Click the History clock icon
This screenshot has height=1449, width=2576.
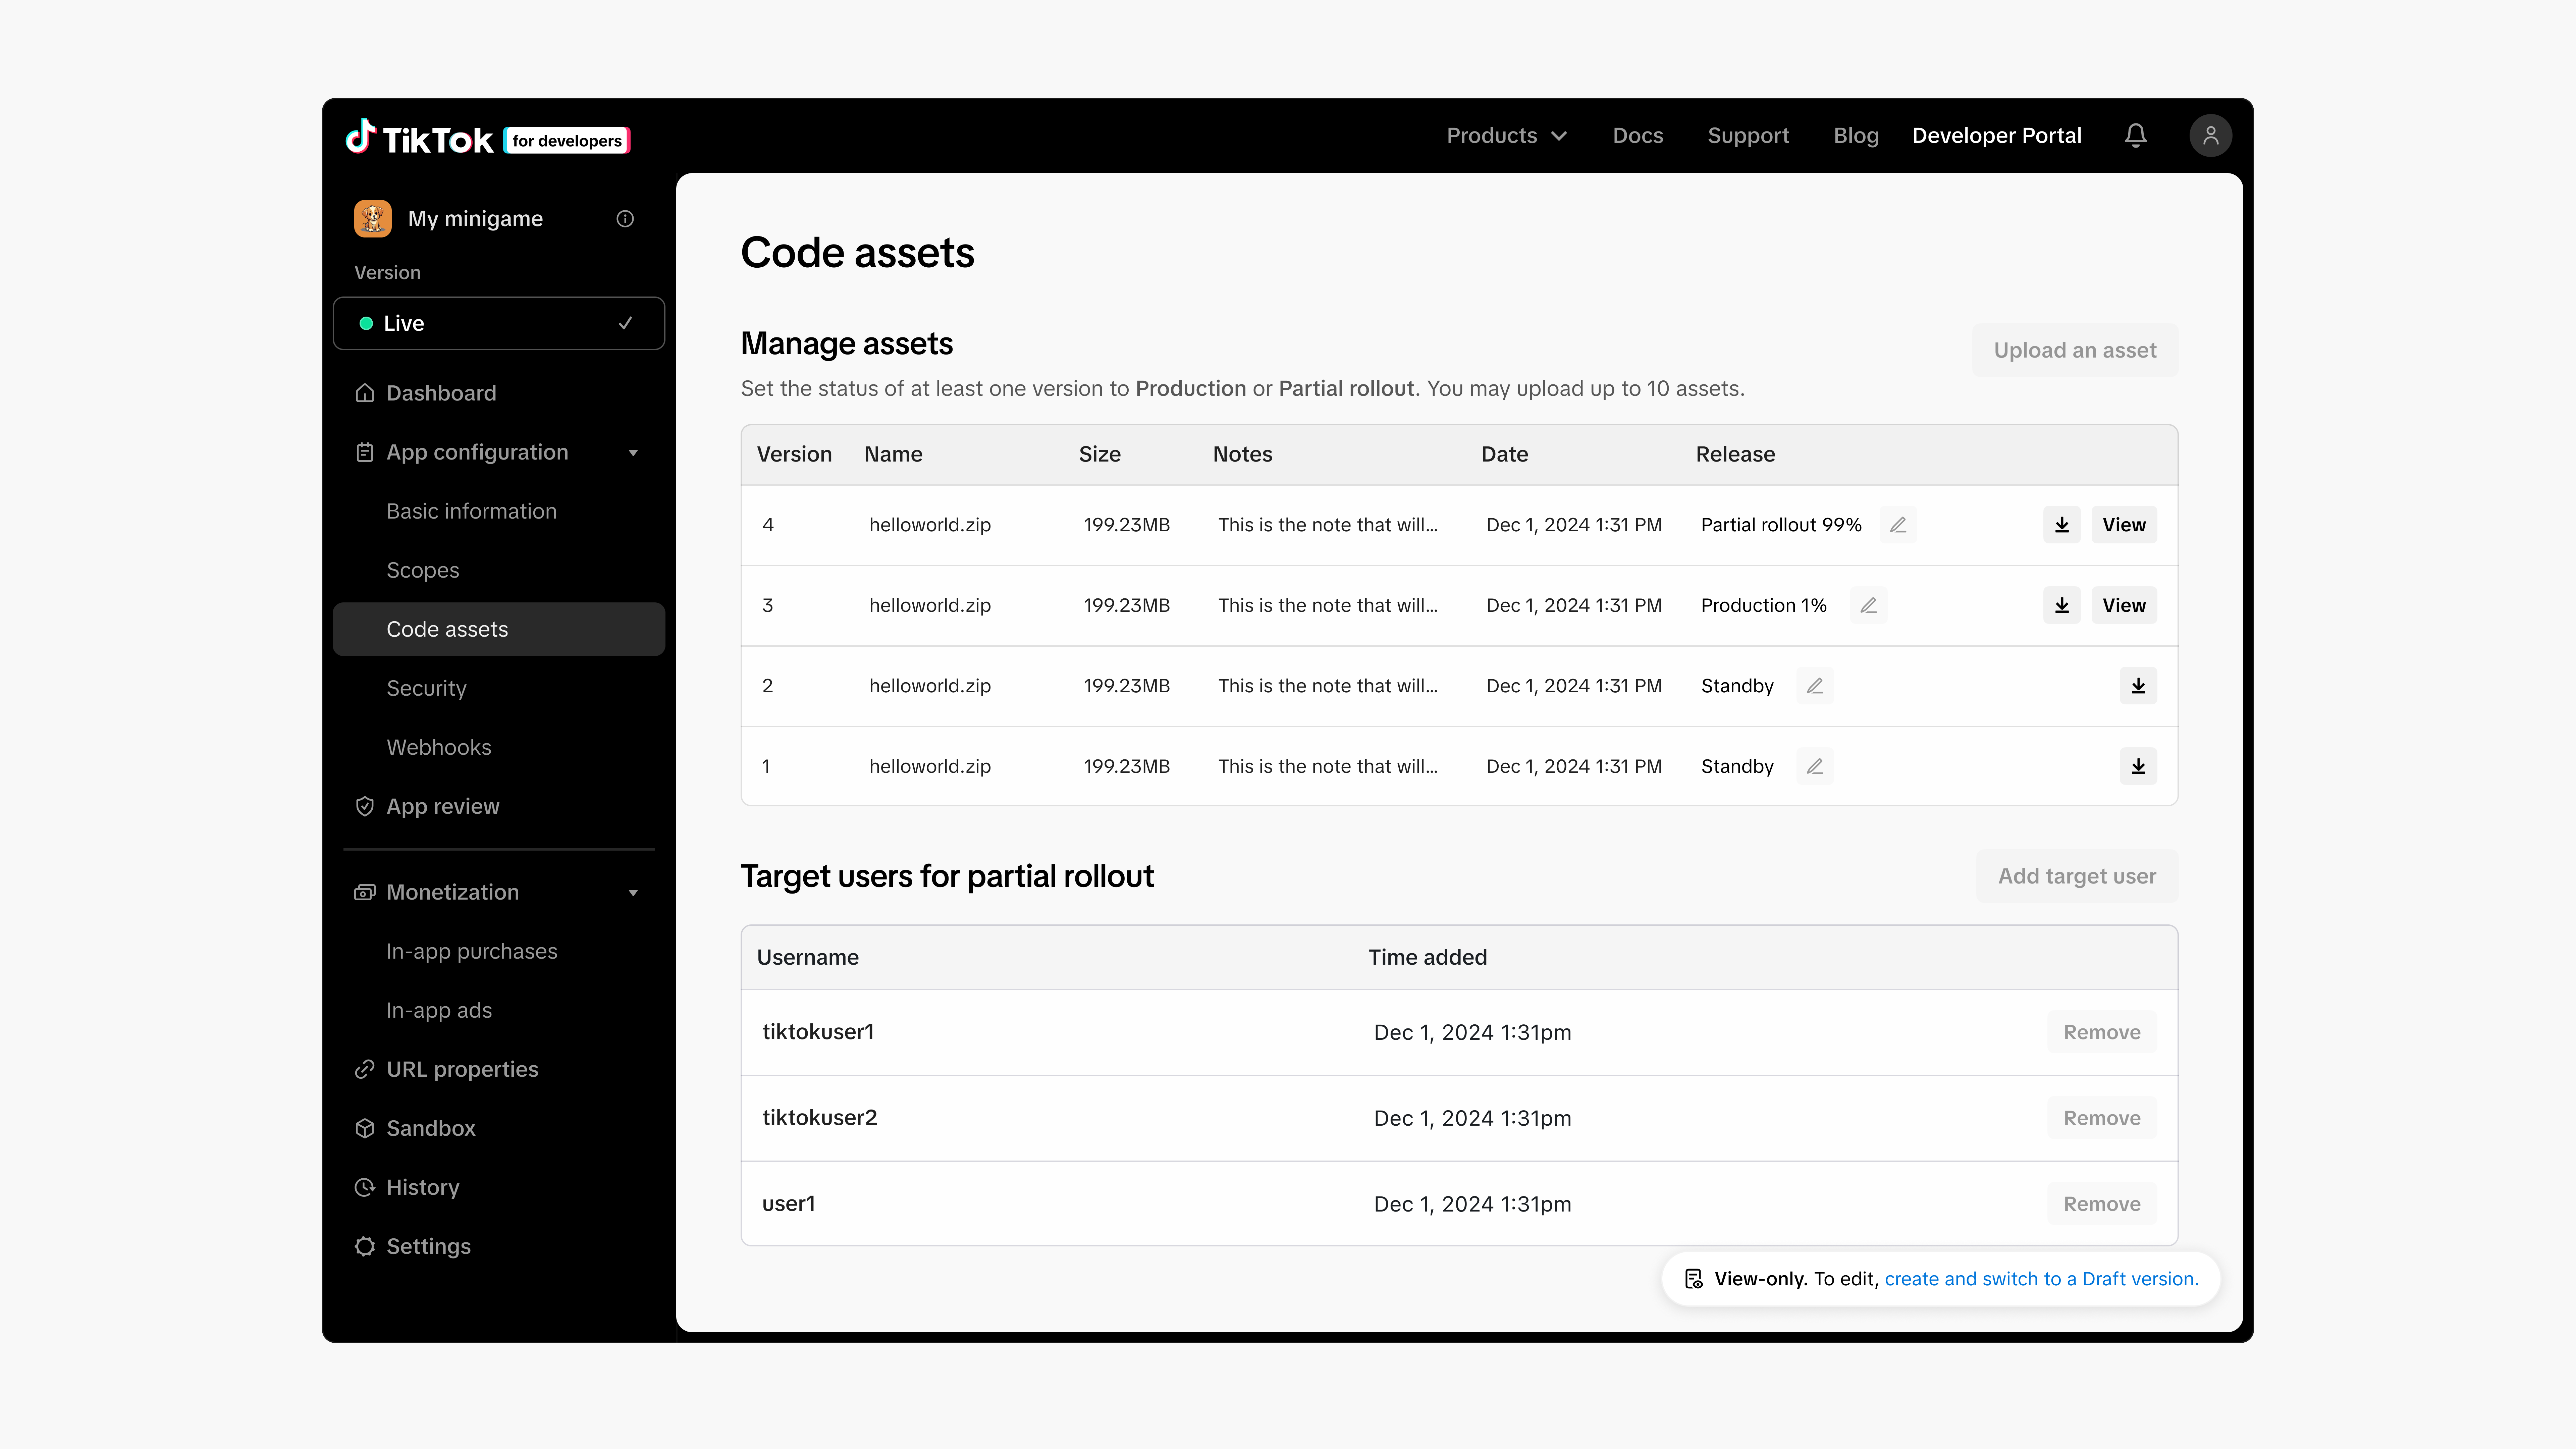(365, 1187)
